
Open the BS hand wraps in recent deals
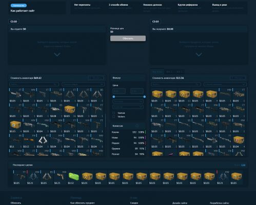pyautogui.click(x=47, y=177)
